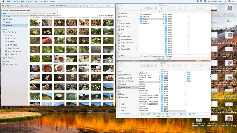Collapse the メディアタイプ album group
Screen dimensions: 237x133
(3, 32)
